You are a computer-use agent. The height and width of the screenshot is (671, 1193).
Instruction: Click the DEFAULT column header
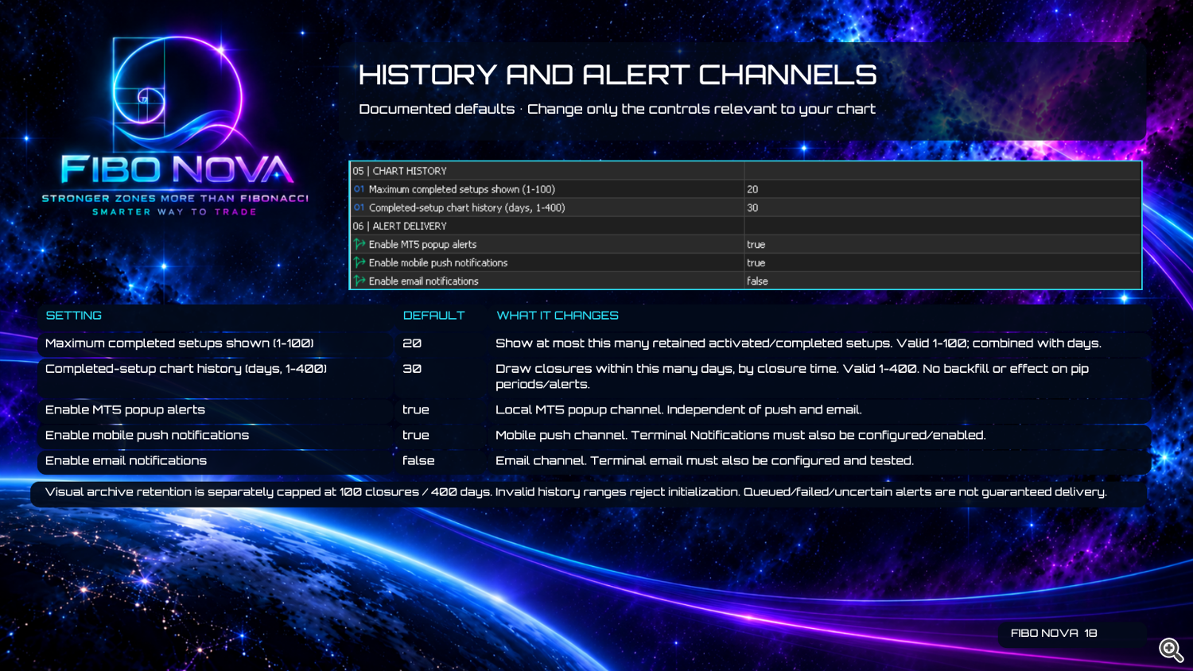[x=433, y=316]
